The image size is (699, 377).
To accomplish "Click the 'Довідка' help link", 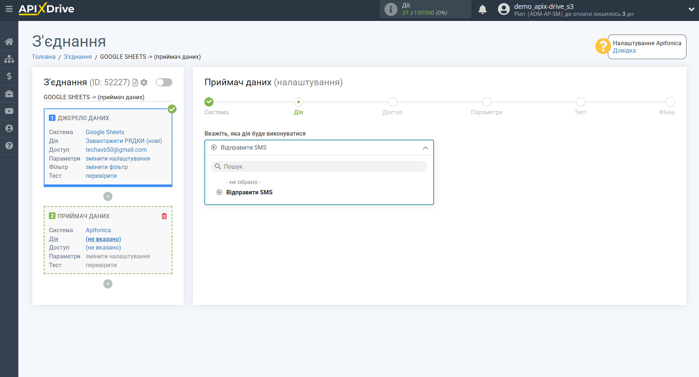I will (624, 51).
